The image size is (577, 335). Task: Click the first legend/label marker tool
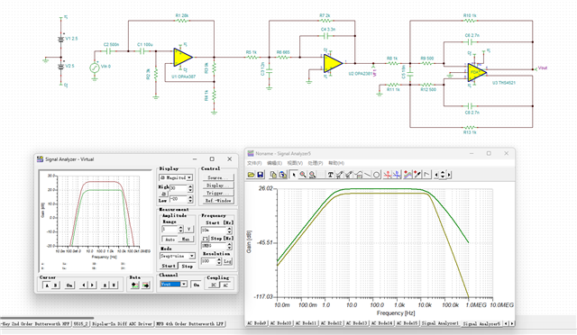click(x=339, y=175)
